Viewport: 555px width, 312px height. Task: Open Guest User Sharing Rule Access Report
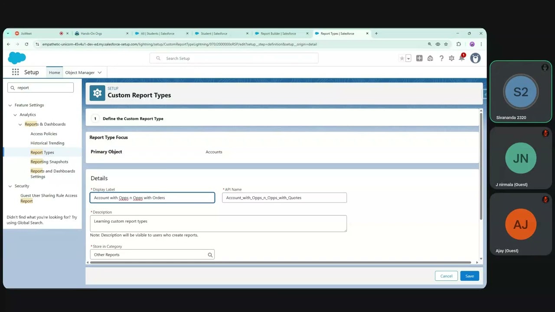point(49,198)
